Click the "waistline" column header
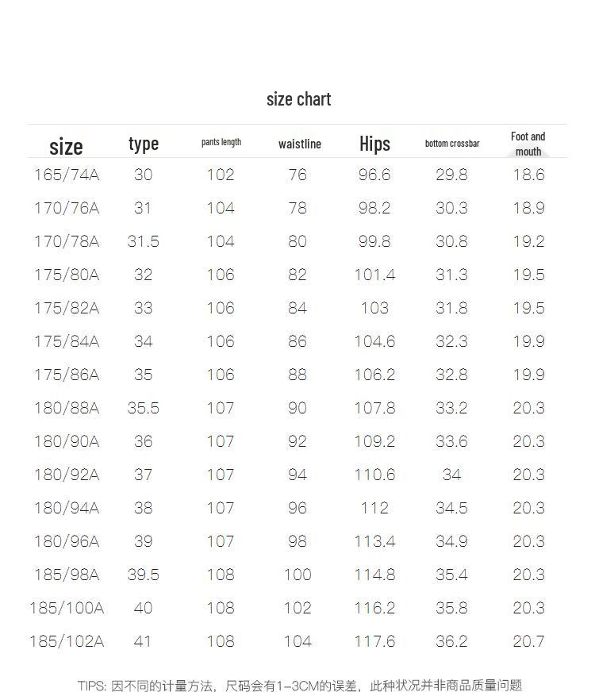 coord(299,144)
